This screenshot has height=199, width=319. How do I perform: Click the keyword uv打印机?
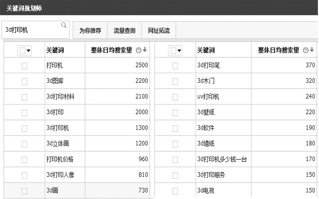208,97
